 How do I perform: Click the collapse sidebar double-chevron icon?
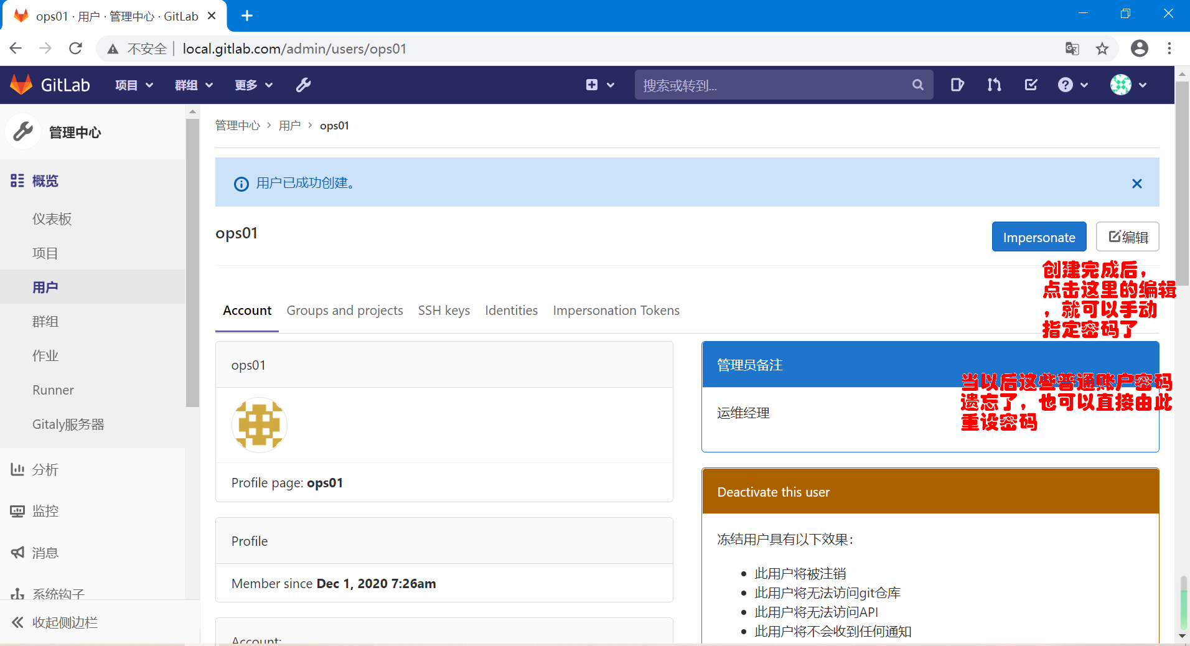pos(17,622)
